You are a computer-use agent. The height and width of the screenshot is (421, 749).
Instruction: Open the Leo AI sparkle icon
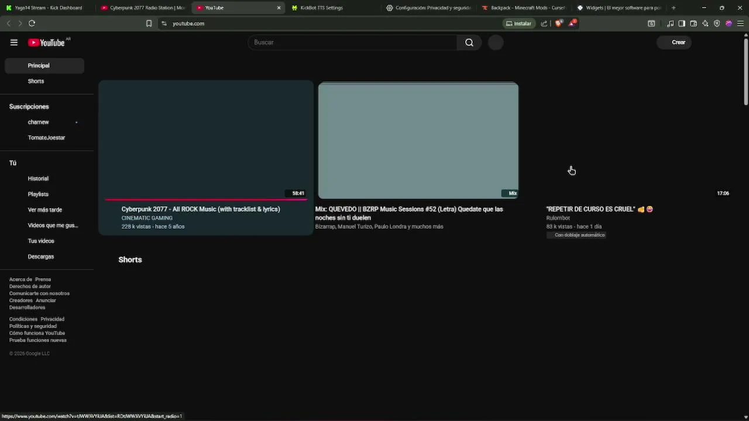[x=705, y=23]
